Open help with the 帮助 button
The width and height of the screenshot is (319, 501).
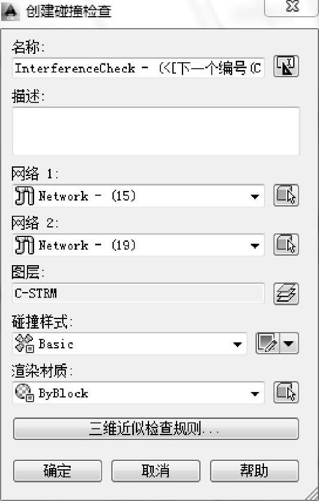coord(254,470)
